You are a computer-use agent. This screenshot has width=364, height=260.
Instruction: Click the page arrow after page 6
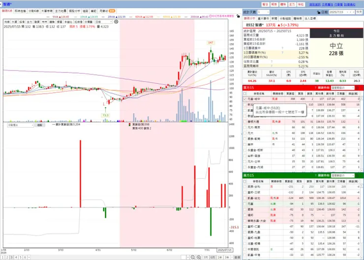coord(29,257)
